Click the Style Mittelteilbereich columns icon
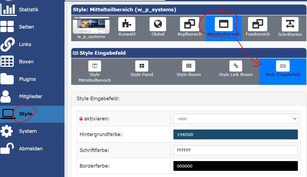This screenshot has width=307, height=177. click(x=95, y=66)
